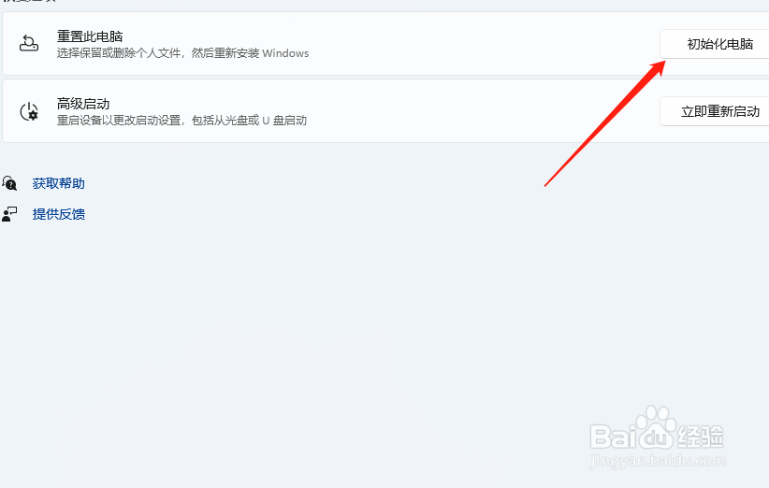Click the Baidu paw logo watermark
The image size is (769, 488).
click(656, 425)
